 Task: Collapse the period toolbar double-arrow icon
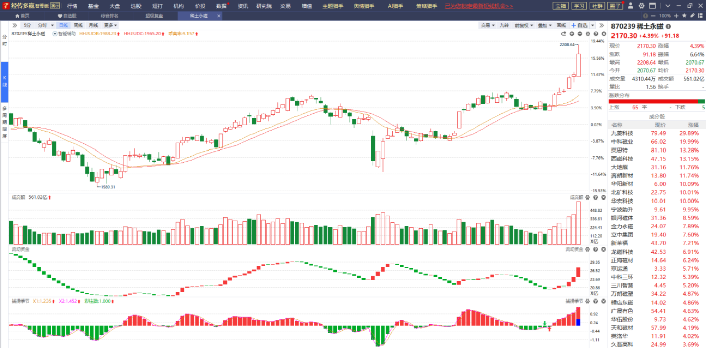pos(14,25)
